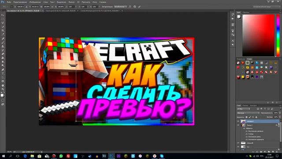Select the Zoom tool in toolbar
Viewport: 282px width, 159px height.
coord(3,89)
